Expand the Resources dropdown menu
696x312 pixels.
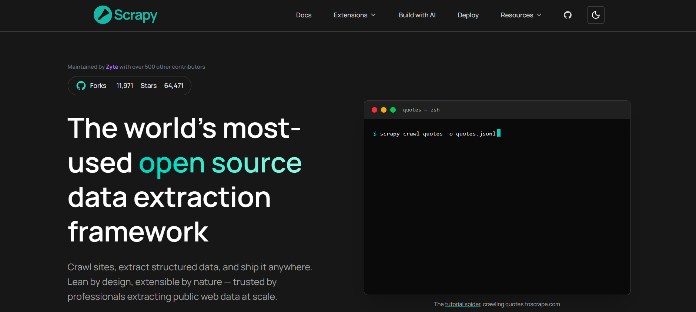[521, 15]
